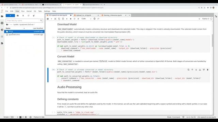The image size is (218, 122).
Task: Refresh the file list
Action: (29, 16)
